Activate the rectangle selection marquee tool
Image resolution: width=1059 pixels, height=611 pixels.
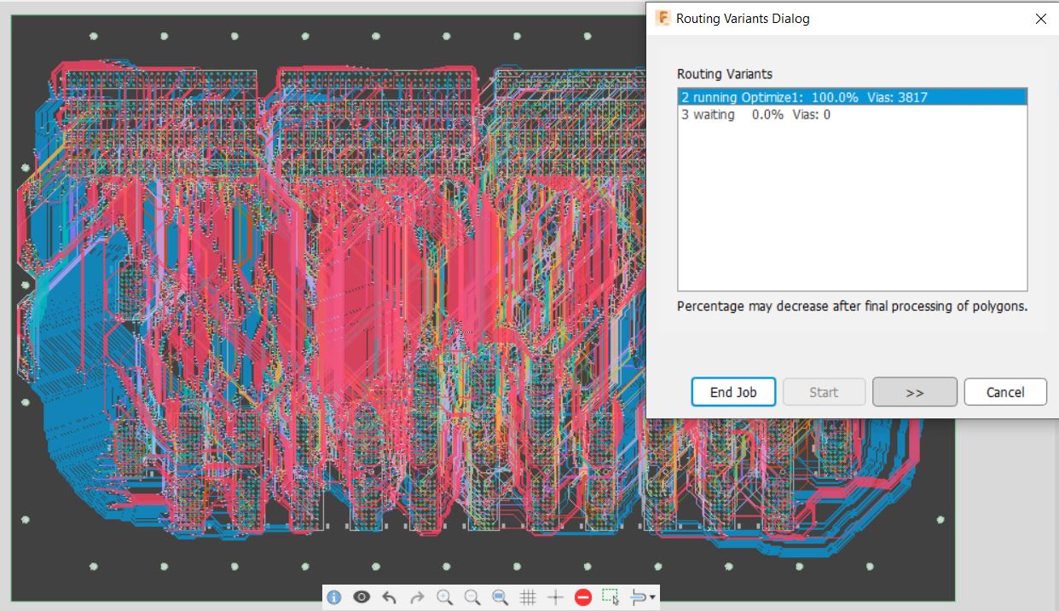611,597
